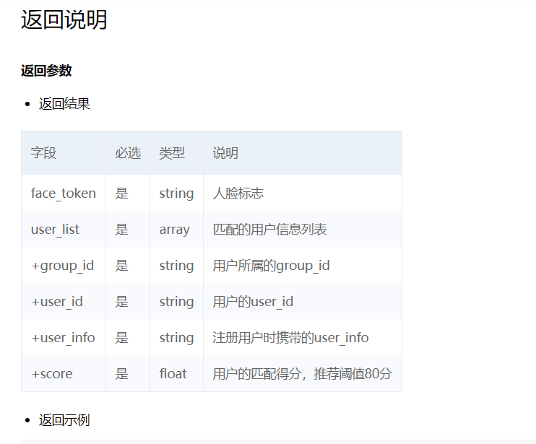
Task: Click 是 in the +user_info row
Action: coord(121,338)
